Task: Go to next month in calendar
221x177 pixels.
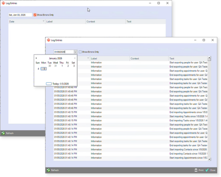Action: 75,58
